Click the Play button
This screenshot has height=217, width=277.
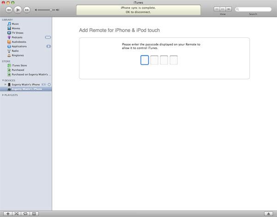coord(18,10)
